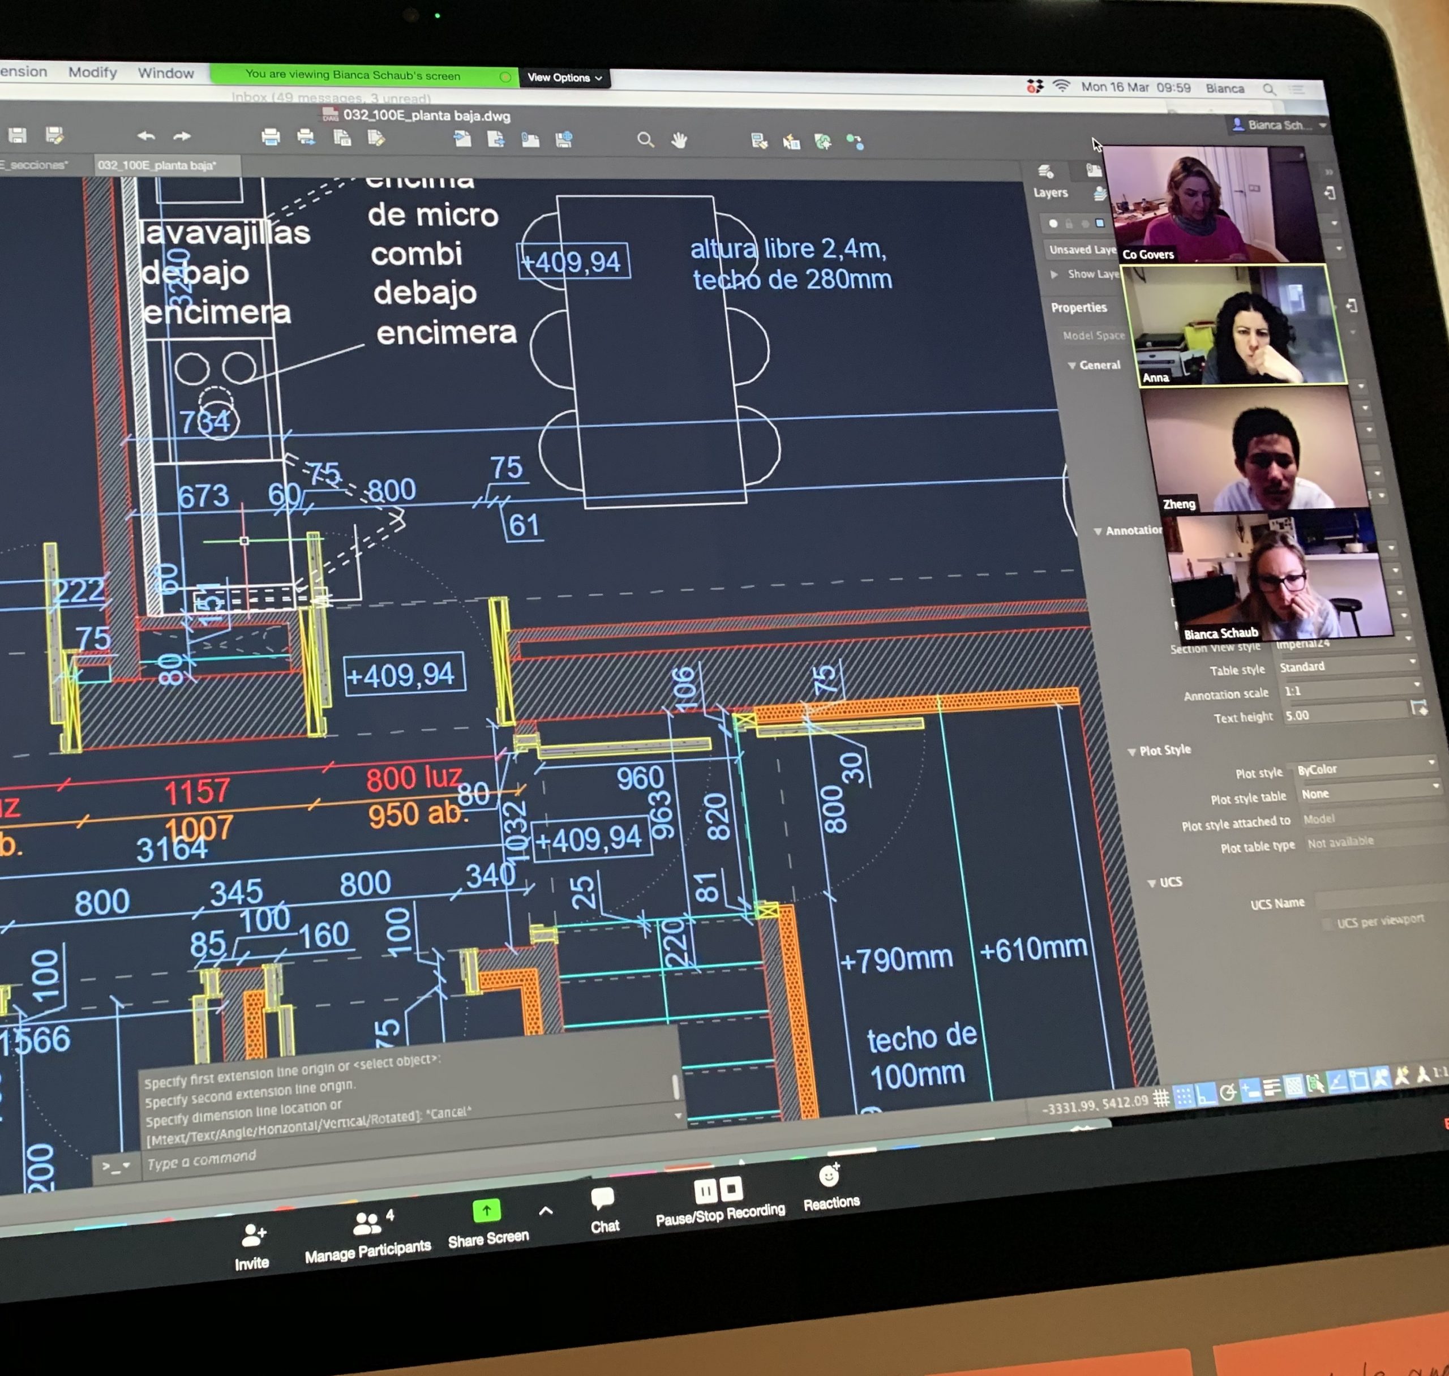The height and width of the screenshot is (1376, 1449).
Task: Open the Pan hand tool
Action: 679,140
